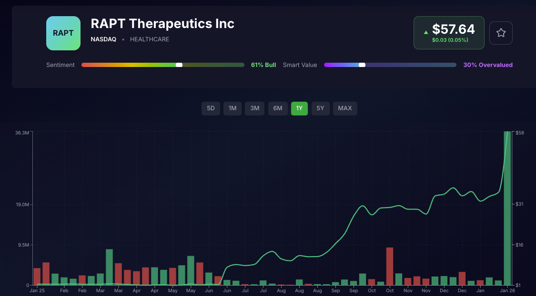Click the 30% Overvalued label
The image size is (536, 296).
[x=488, y=65]
